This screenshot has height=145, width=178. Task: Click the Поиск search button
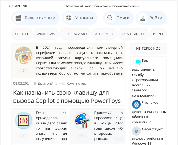click(x=118, y=18)
